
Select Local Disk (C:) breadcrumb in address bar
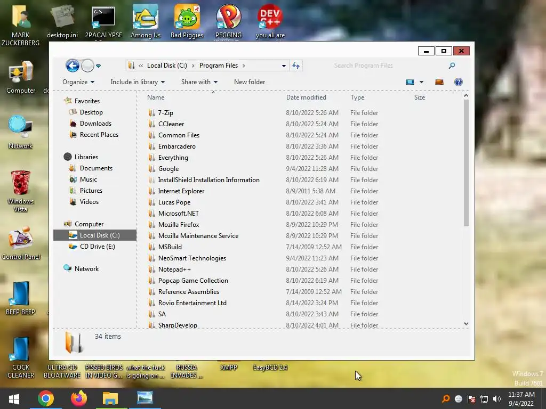click(167, 66)
